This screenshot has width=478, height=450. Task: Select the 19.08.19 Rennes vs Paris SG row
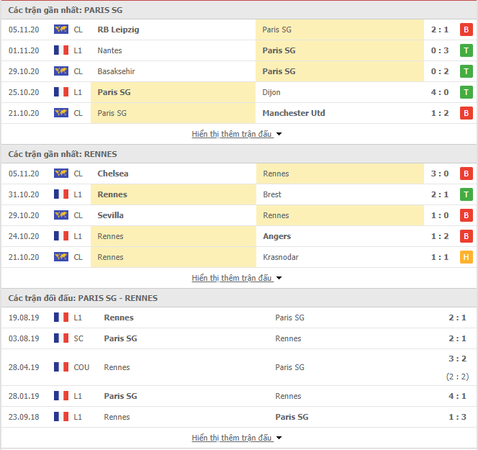point(239,318)
